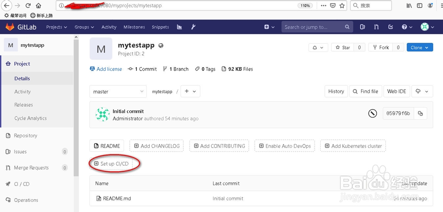The image size is (443, 212).
Task: Click the mytestapp project avatar in sidebar
Action: click(11, 45)
